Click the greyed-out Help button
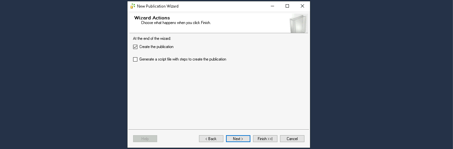This screenshot has height=149, width=453. [x=145, y=139]
